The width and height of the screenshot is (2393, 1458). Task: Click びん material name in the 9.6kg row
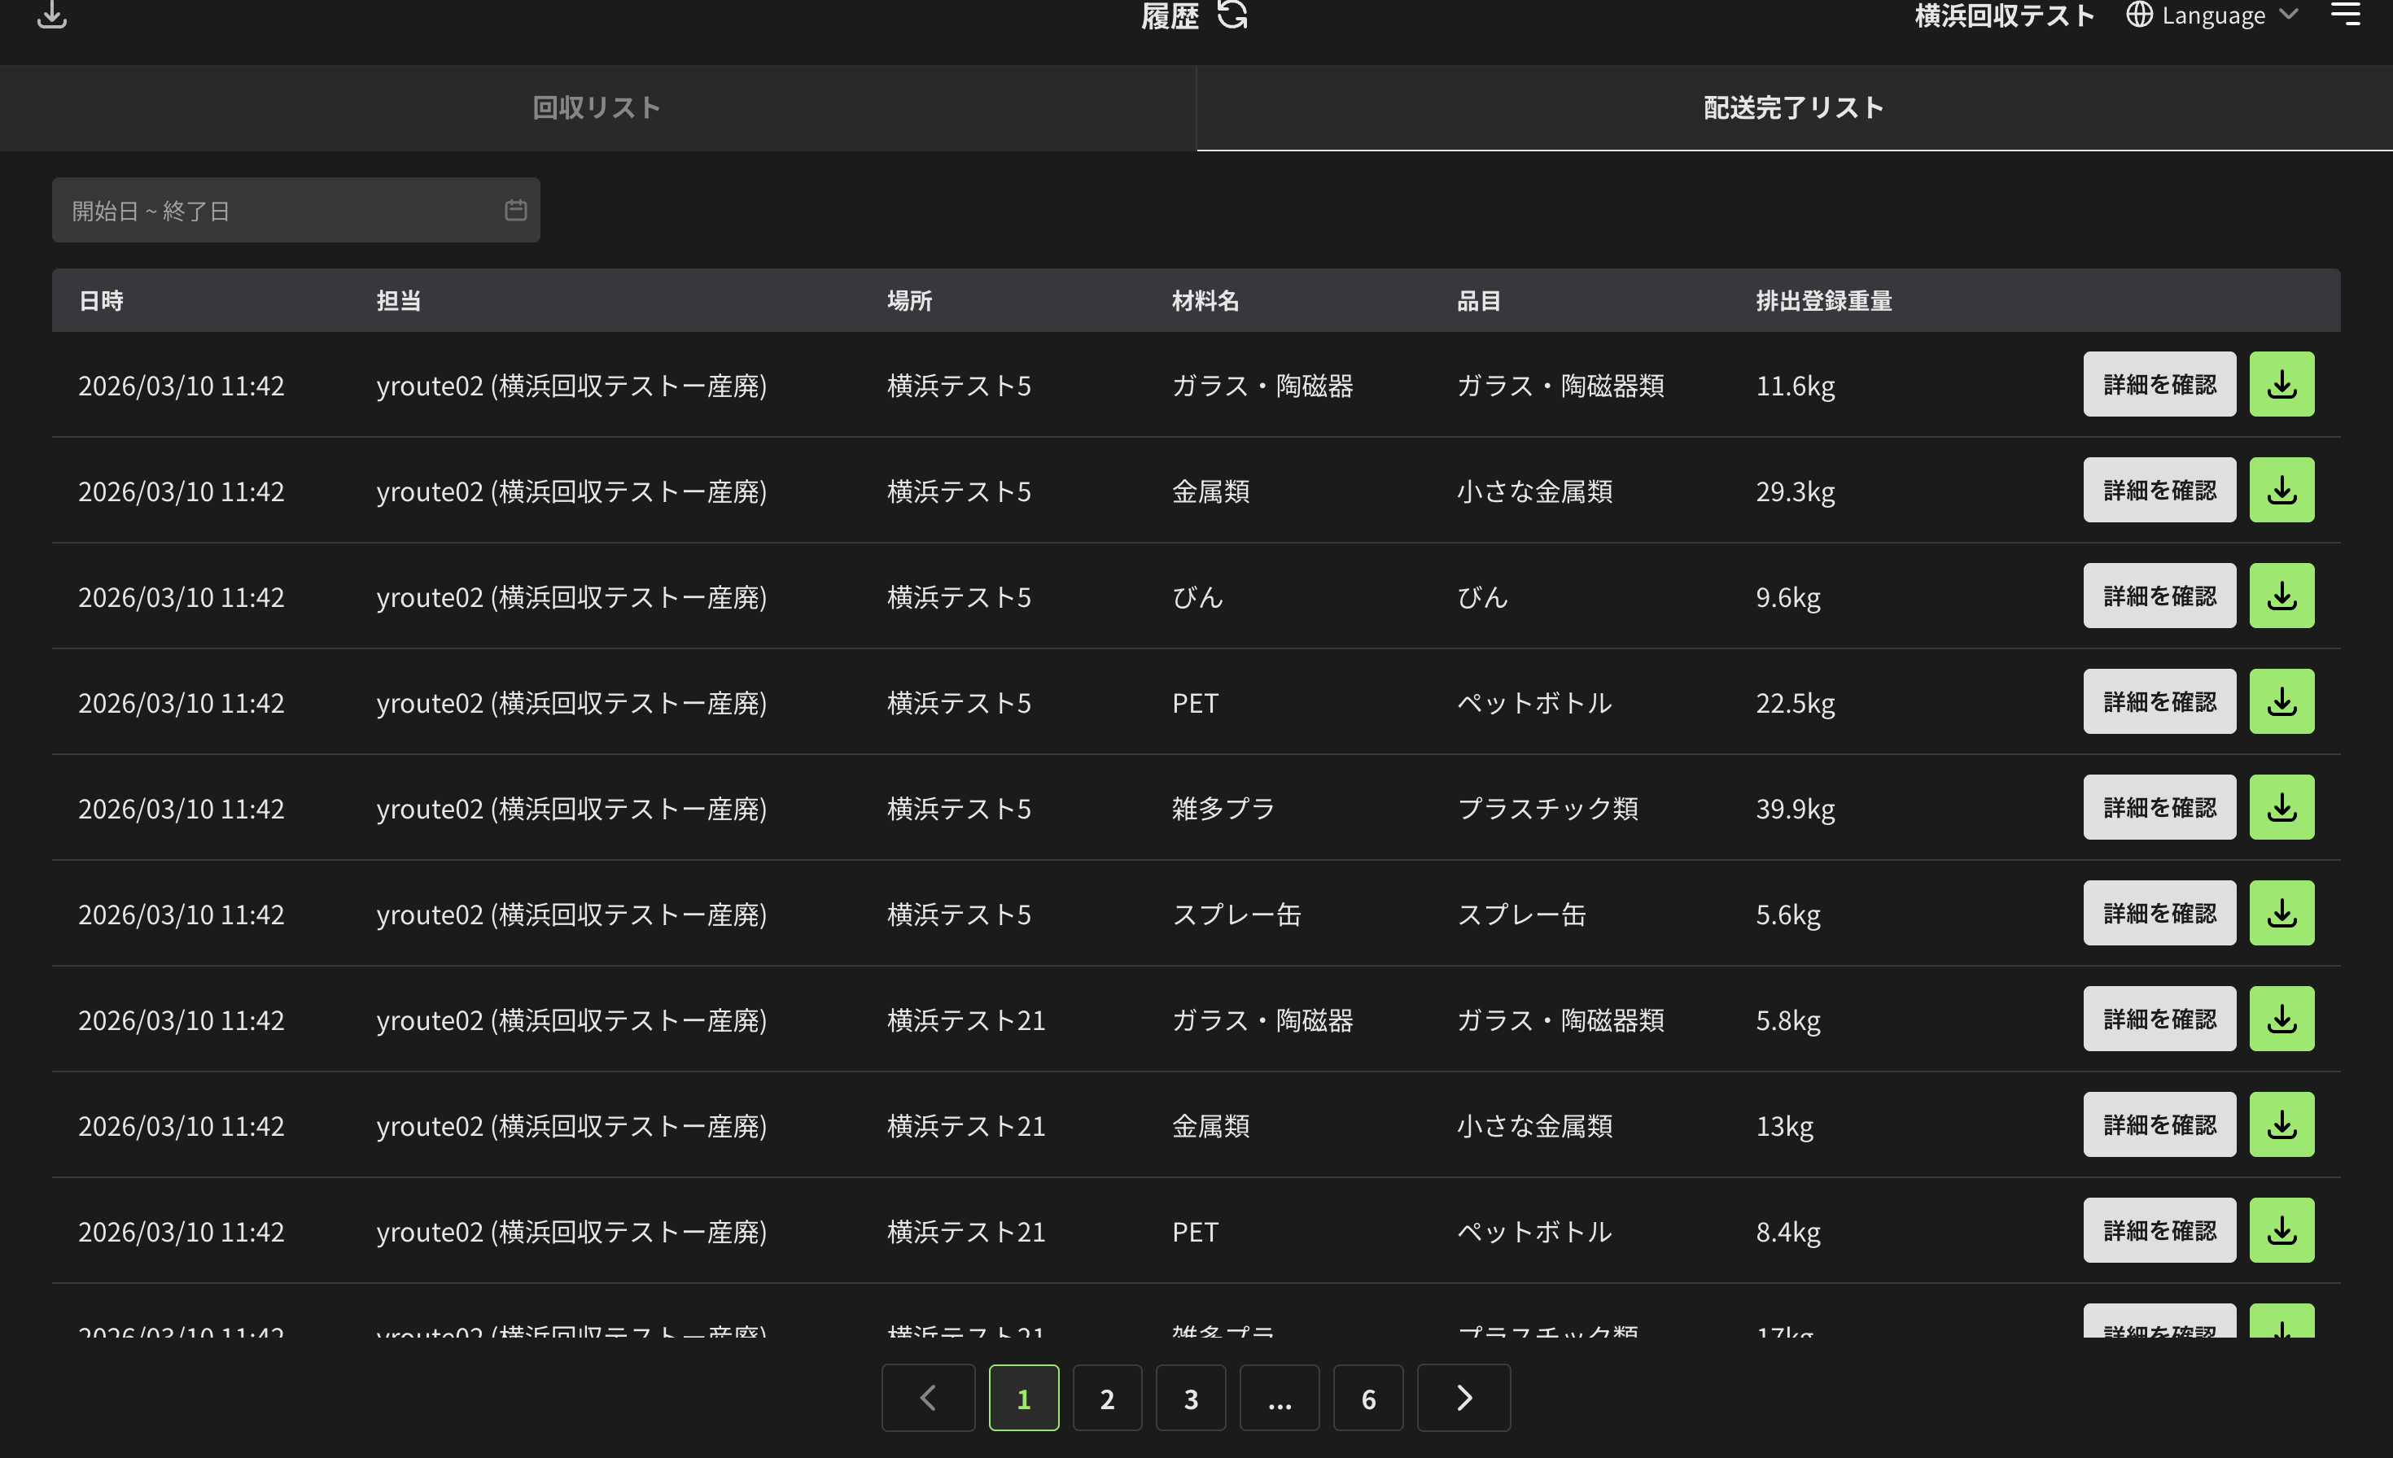click(1197, 597)
